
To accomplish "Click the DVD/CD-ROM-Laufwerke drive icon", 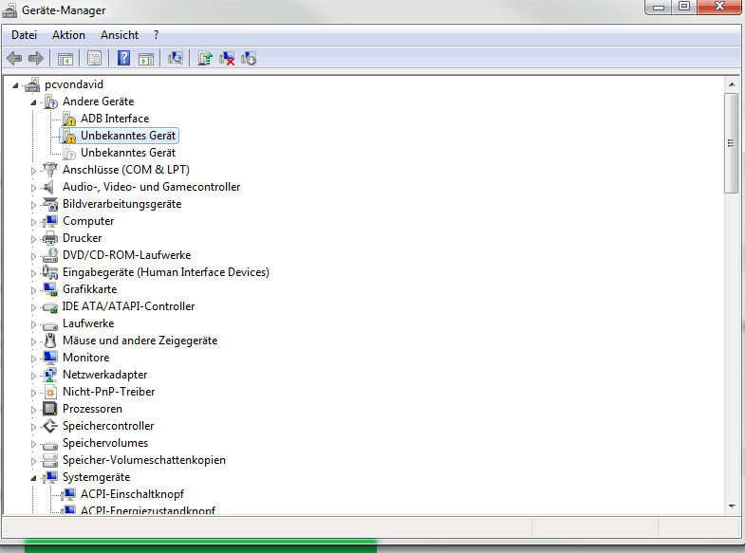I will point(50,255).
